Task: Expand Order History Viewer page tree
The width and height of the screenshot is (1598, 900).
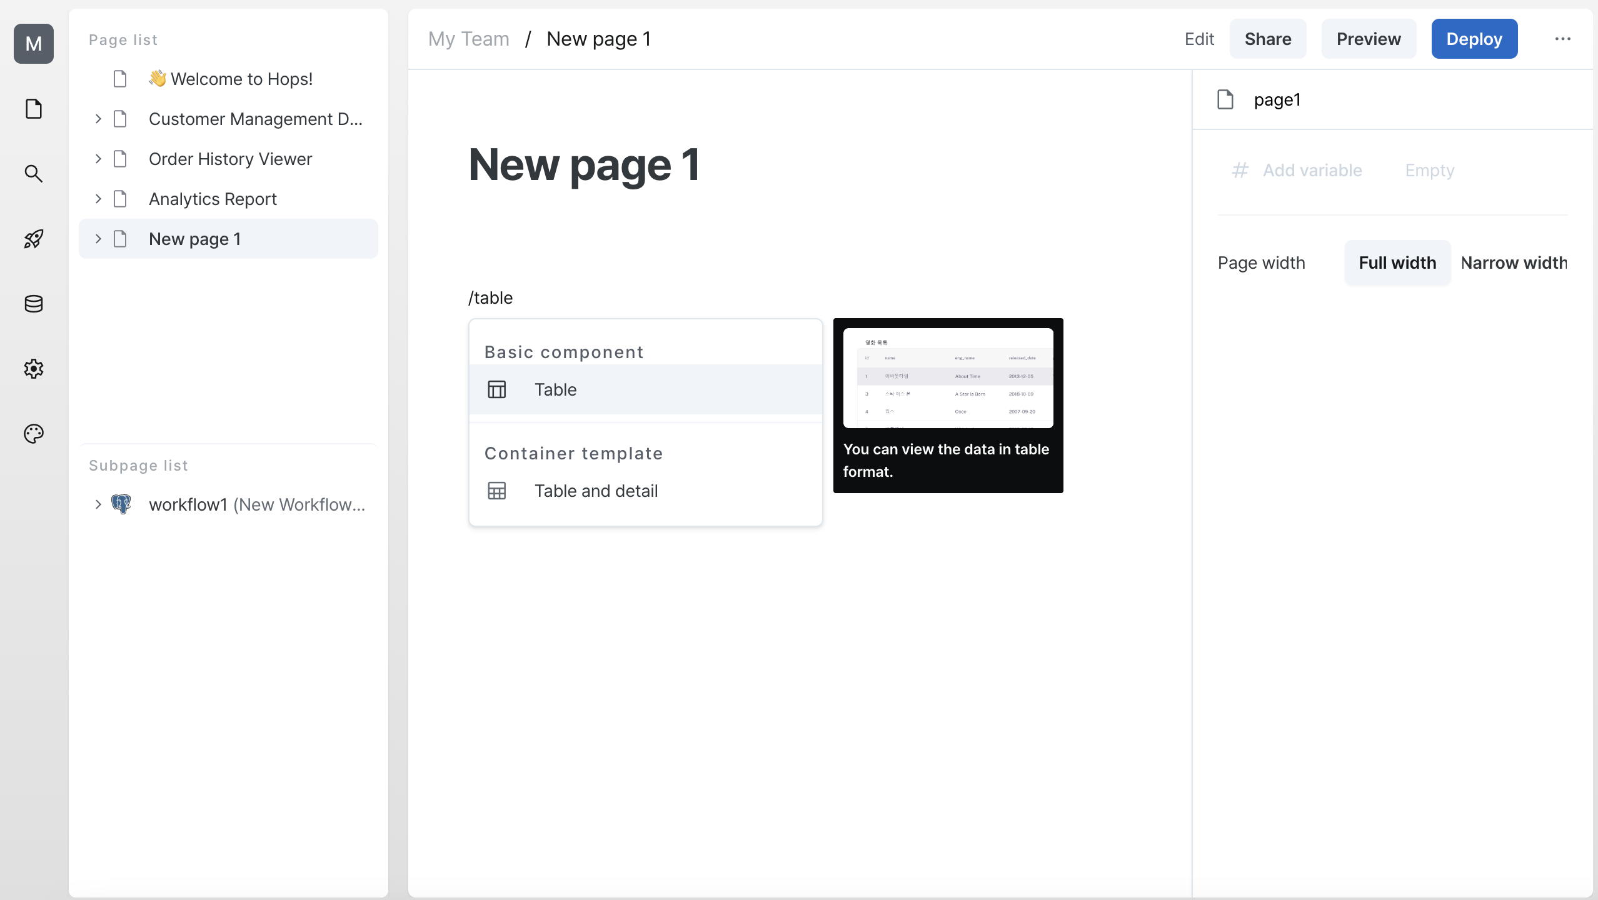Action: point(98,159)
